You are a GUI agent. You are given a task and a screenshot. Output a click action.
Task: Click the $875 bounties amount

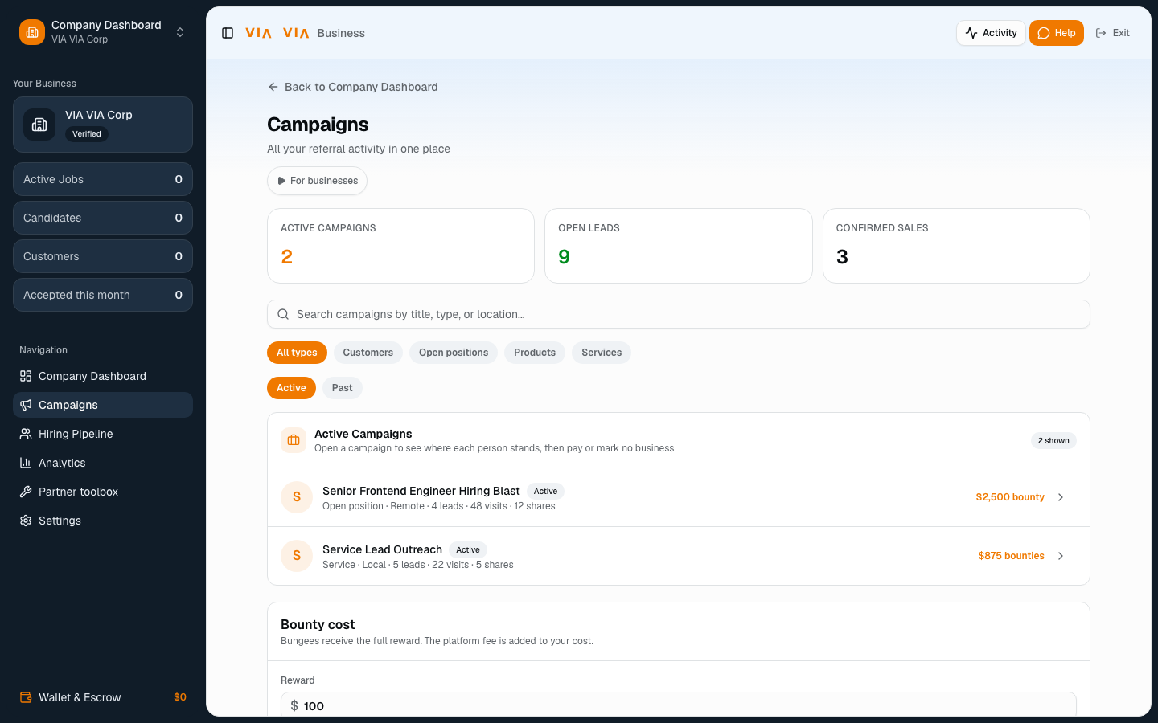click(1012, 556)
